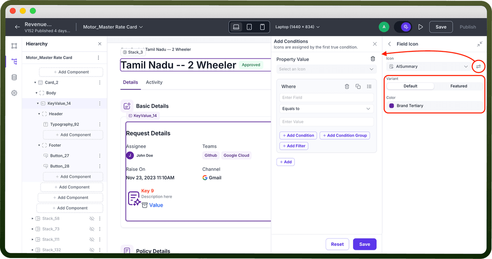Select the mobile device preview icon

(262, 27)
